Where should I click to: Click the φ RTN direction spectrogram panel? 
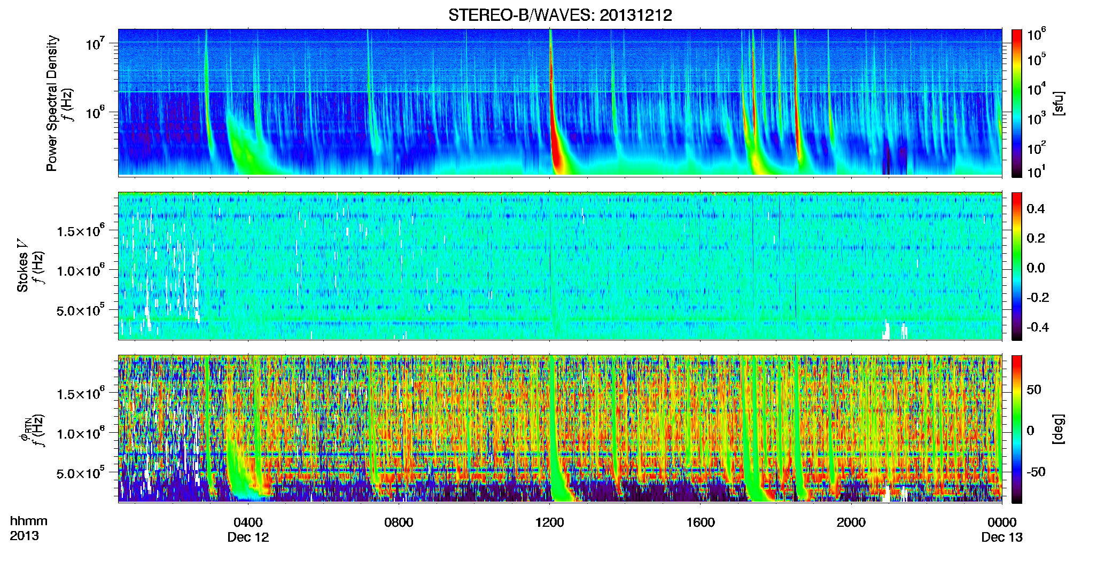tap(560, 428)
